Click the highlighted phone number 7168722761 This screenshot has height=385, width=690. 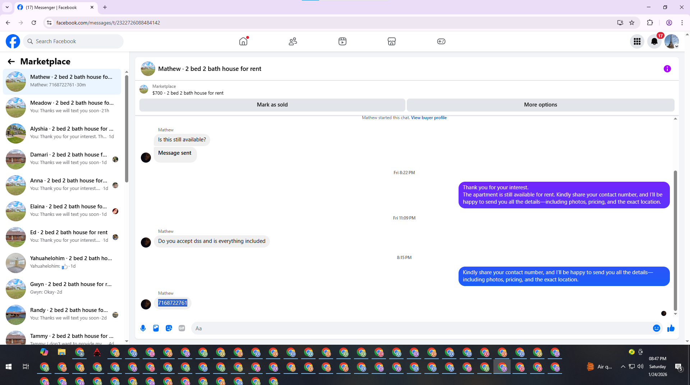pos(172,303)
